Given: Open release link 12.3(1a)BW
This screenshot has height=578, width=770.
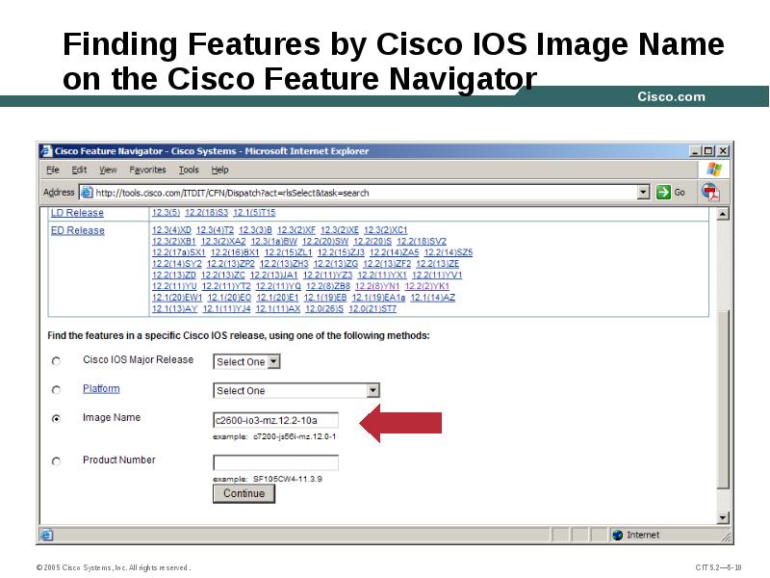Looking at the screenshot, I should [x=274, y=242].
